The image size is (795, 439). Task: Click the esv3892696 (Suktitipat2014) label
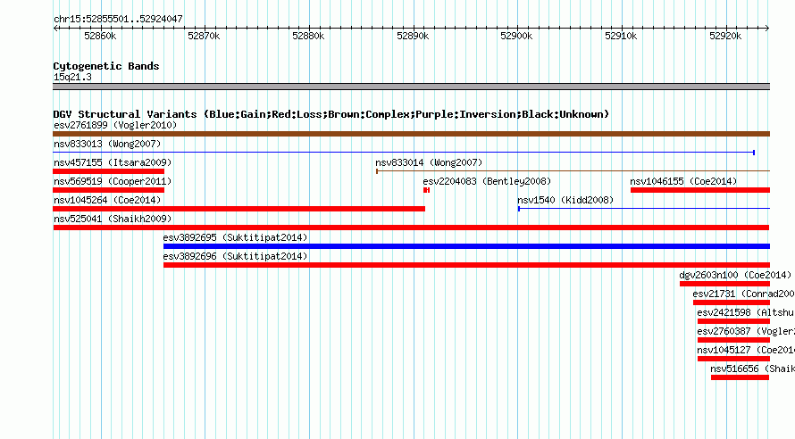pyautogui.click(x=235, y=256)
